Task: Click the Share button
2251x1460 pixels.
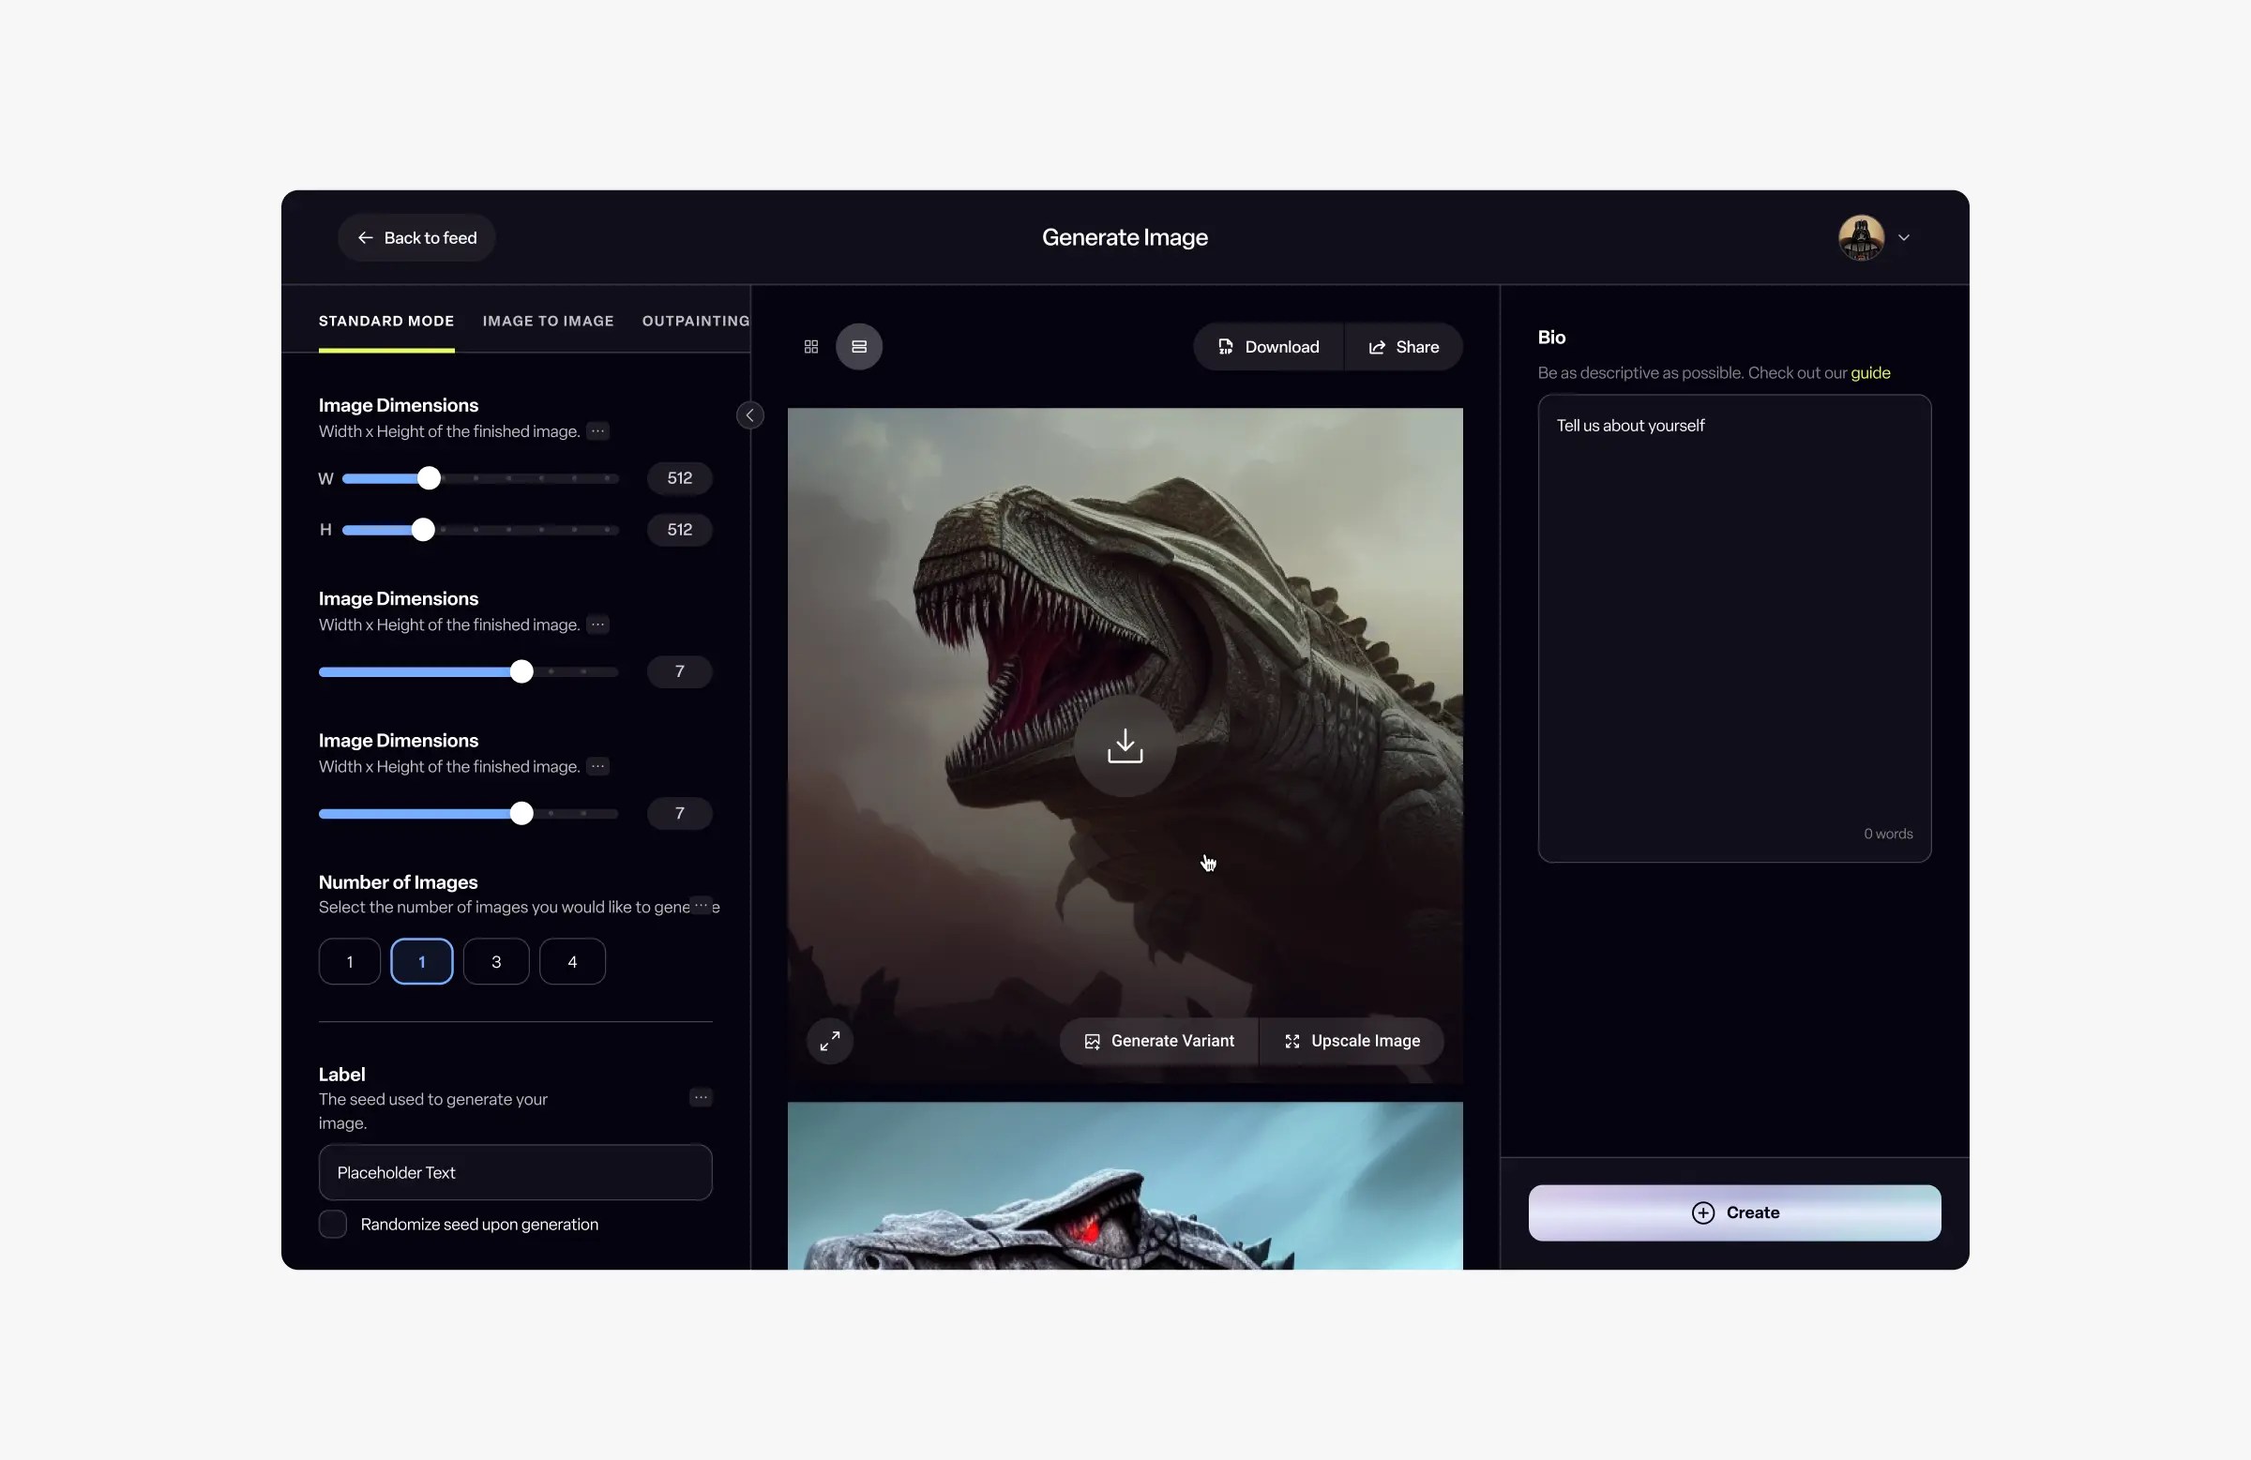Action: 1403,347
